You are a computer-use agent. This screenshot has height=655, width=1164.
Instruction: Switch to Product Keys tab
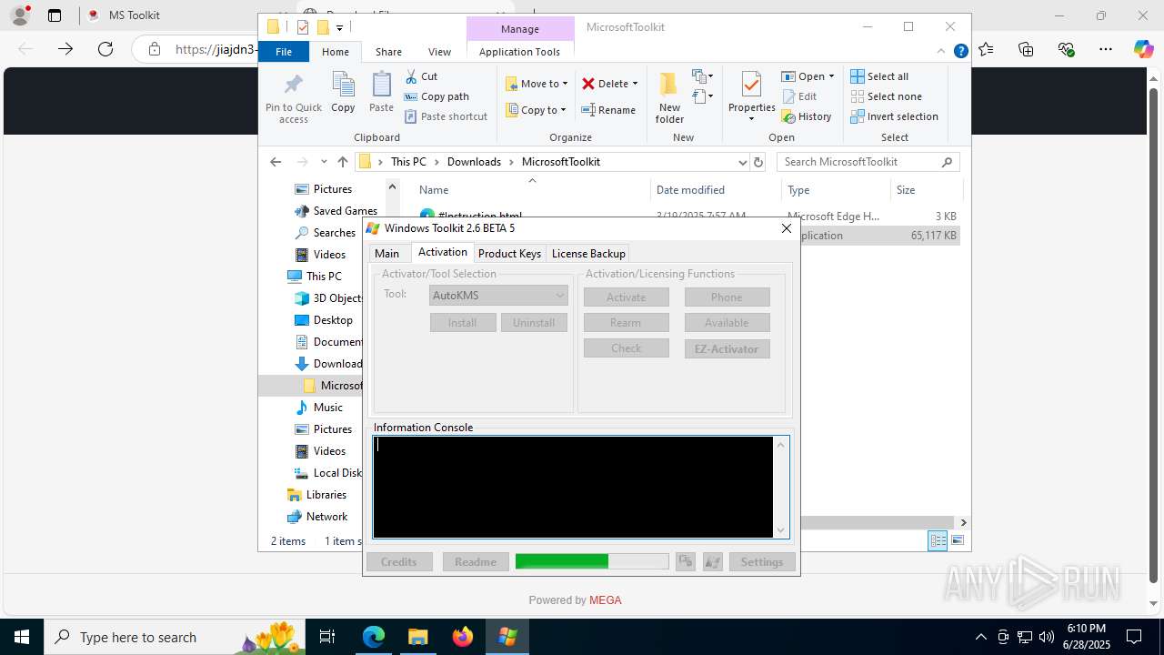pos(509,254)
